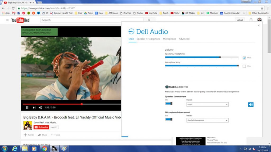Screen dimensions: 271x152
Task: Reload the YouTube page
Action: pyautogui.click(x=13, y=8)
